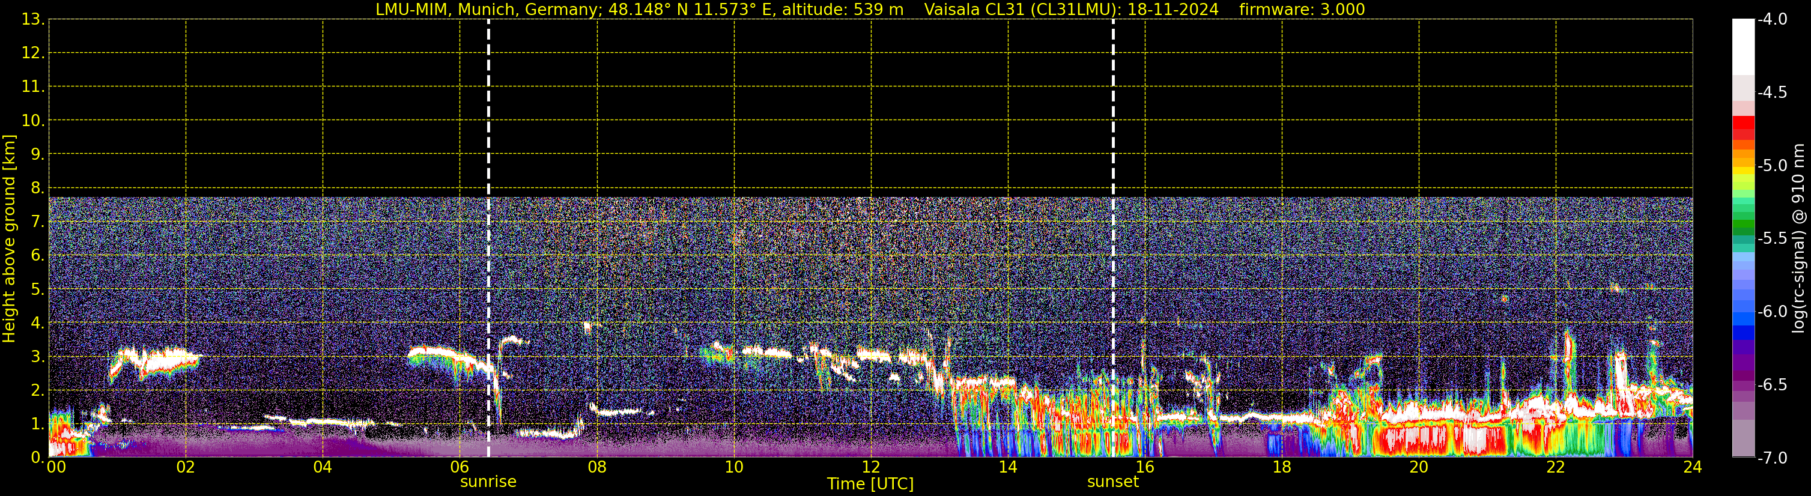Screen dimensions: 1811x496
Task: Click the time axis tick label '12'
Action: click(871, 467)
